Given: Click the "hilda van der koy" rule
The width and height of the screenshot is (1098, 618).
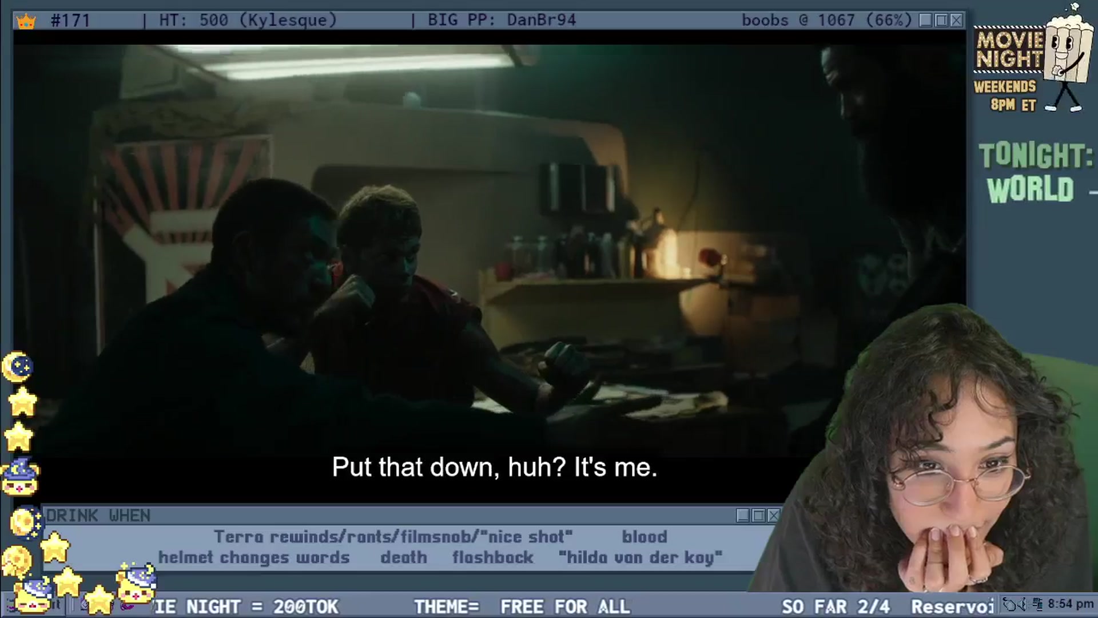Looking at the screenshot, I should (x=640, y=557).
